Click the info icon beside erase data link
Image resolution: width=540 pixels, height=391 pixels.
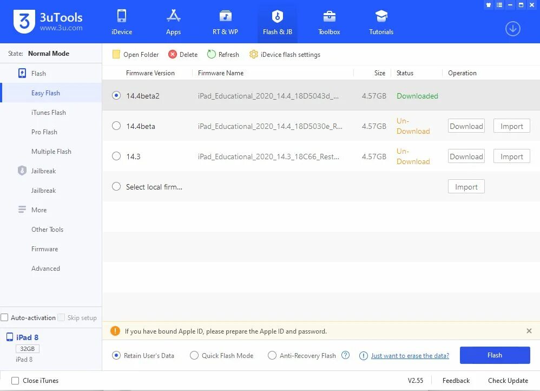(363, 355)
